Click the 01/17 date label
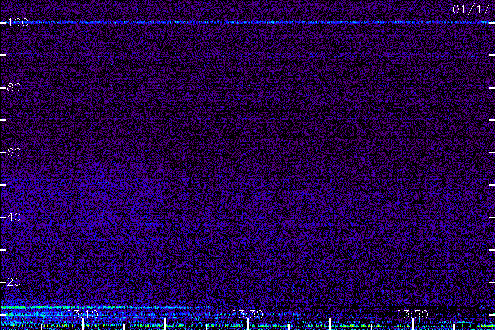Screen dimensions: 495x330 [471, 9]
